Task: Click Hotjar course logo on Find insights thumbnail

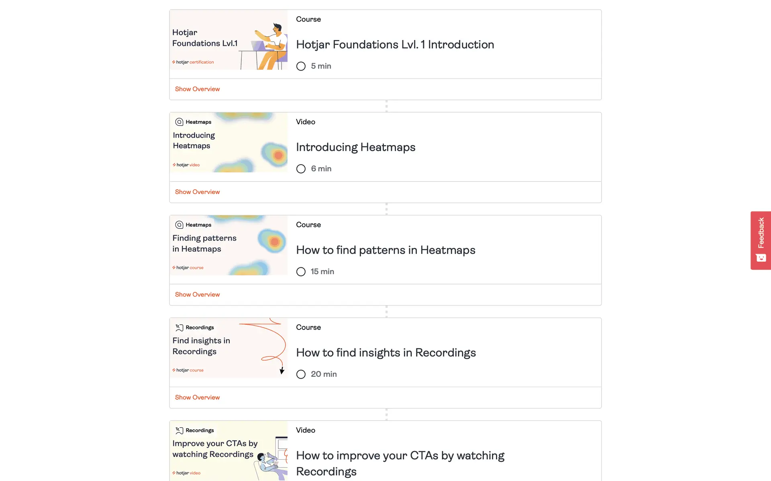Action: coord(188,370)
